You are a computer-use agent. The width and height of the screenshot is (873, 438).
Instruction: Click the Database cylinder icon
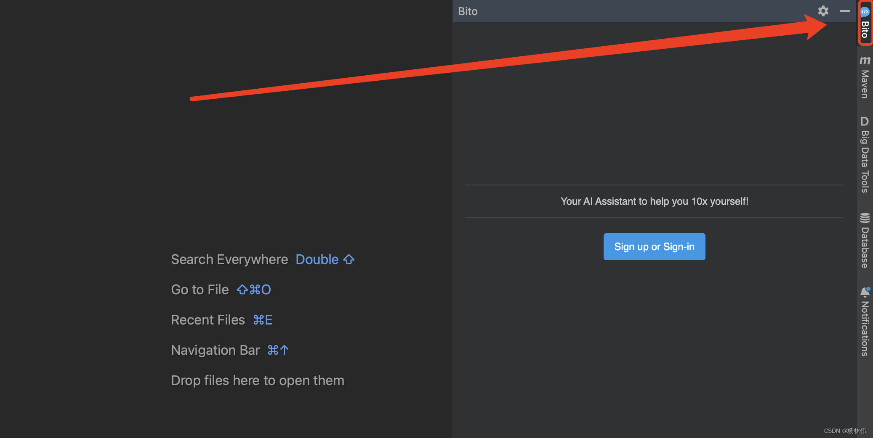click(x=865, y=218)
